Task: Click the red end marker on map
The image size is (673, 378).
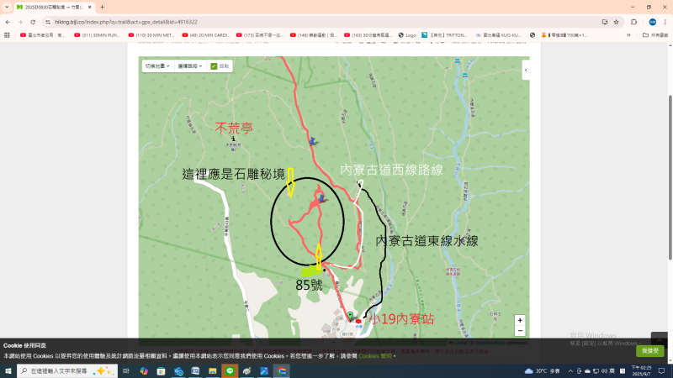Action: click(358, 321)
